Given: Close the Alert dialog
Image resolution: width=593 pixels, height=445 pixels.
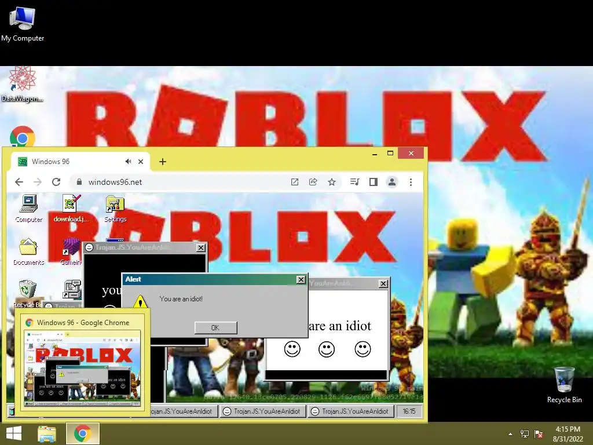Looking at the screenshot, I should pos(301,280).
